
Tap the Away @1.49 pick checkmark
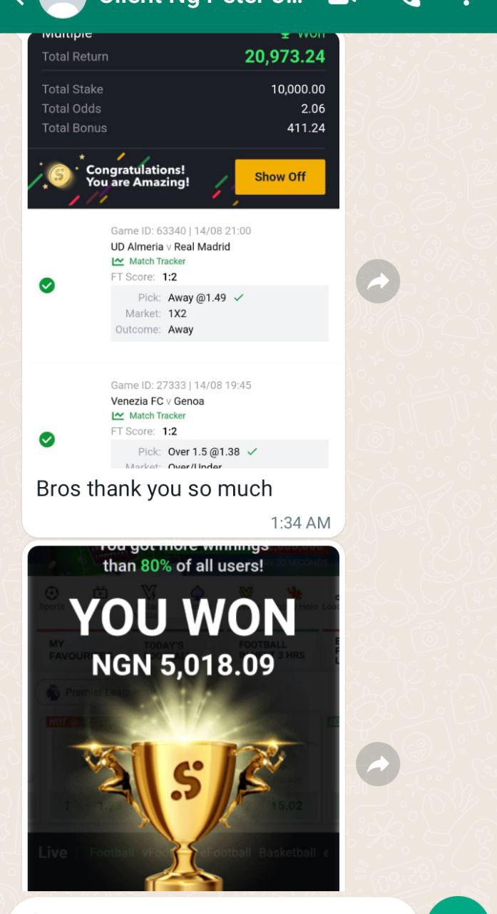(239, 298)
